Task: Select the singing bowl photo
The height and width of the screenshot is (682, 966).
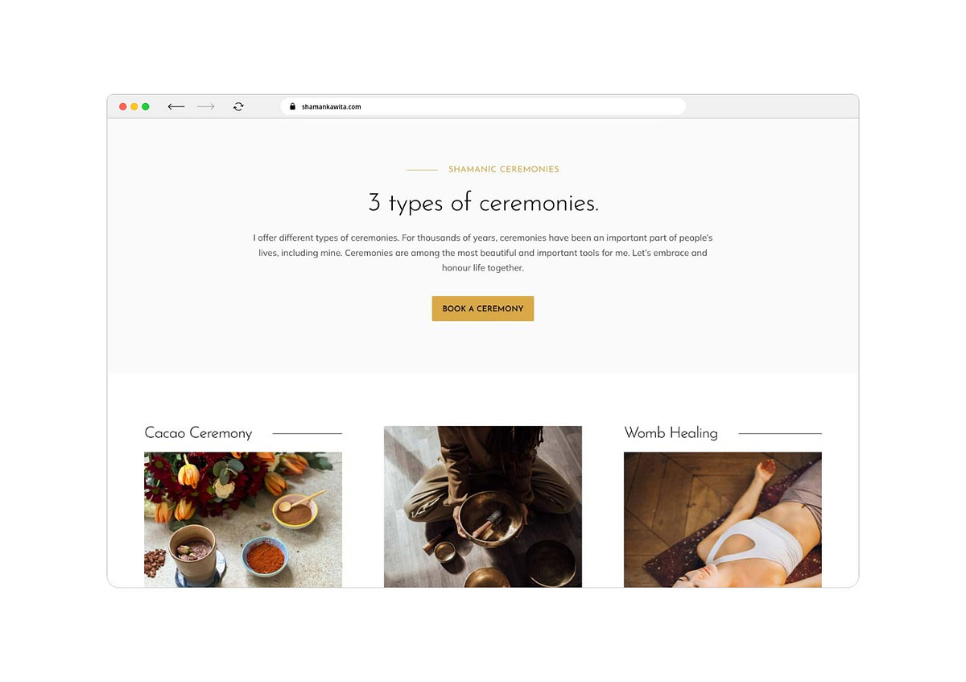Action: point(483,506)
